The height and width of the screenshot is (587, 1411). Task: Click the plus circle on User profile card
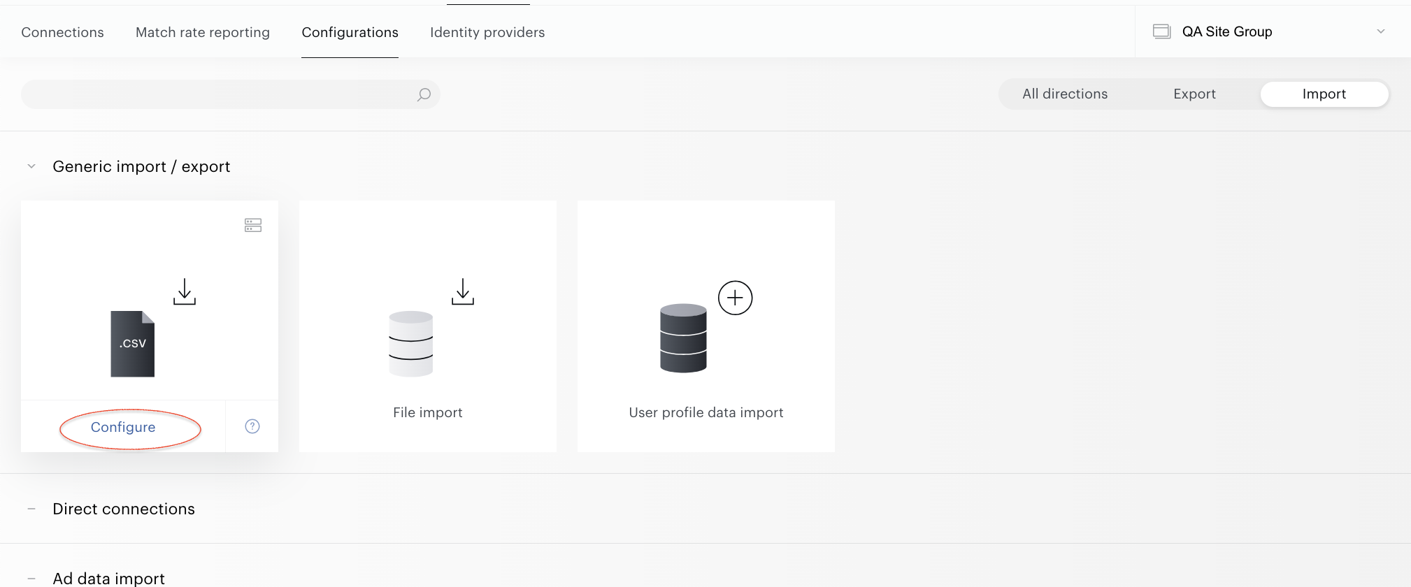736,298
